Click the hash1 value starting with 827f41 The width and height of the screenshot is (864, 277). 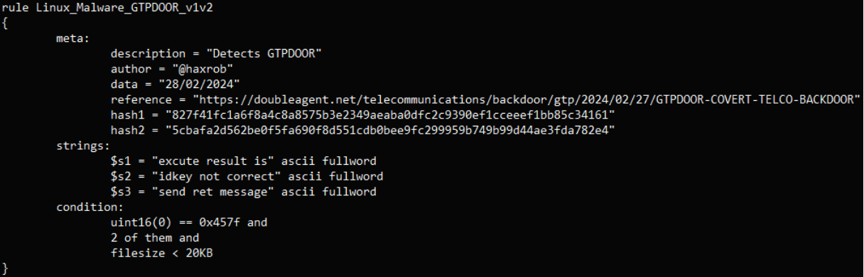[389, 114]
